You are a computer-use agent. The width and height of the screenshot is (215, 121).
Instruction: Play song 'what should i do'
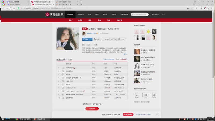(x=63, y=88)
